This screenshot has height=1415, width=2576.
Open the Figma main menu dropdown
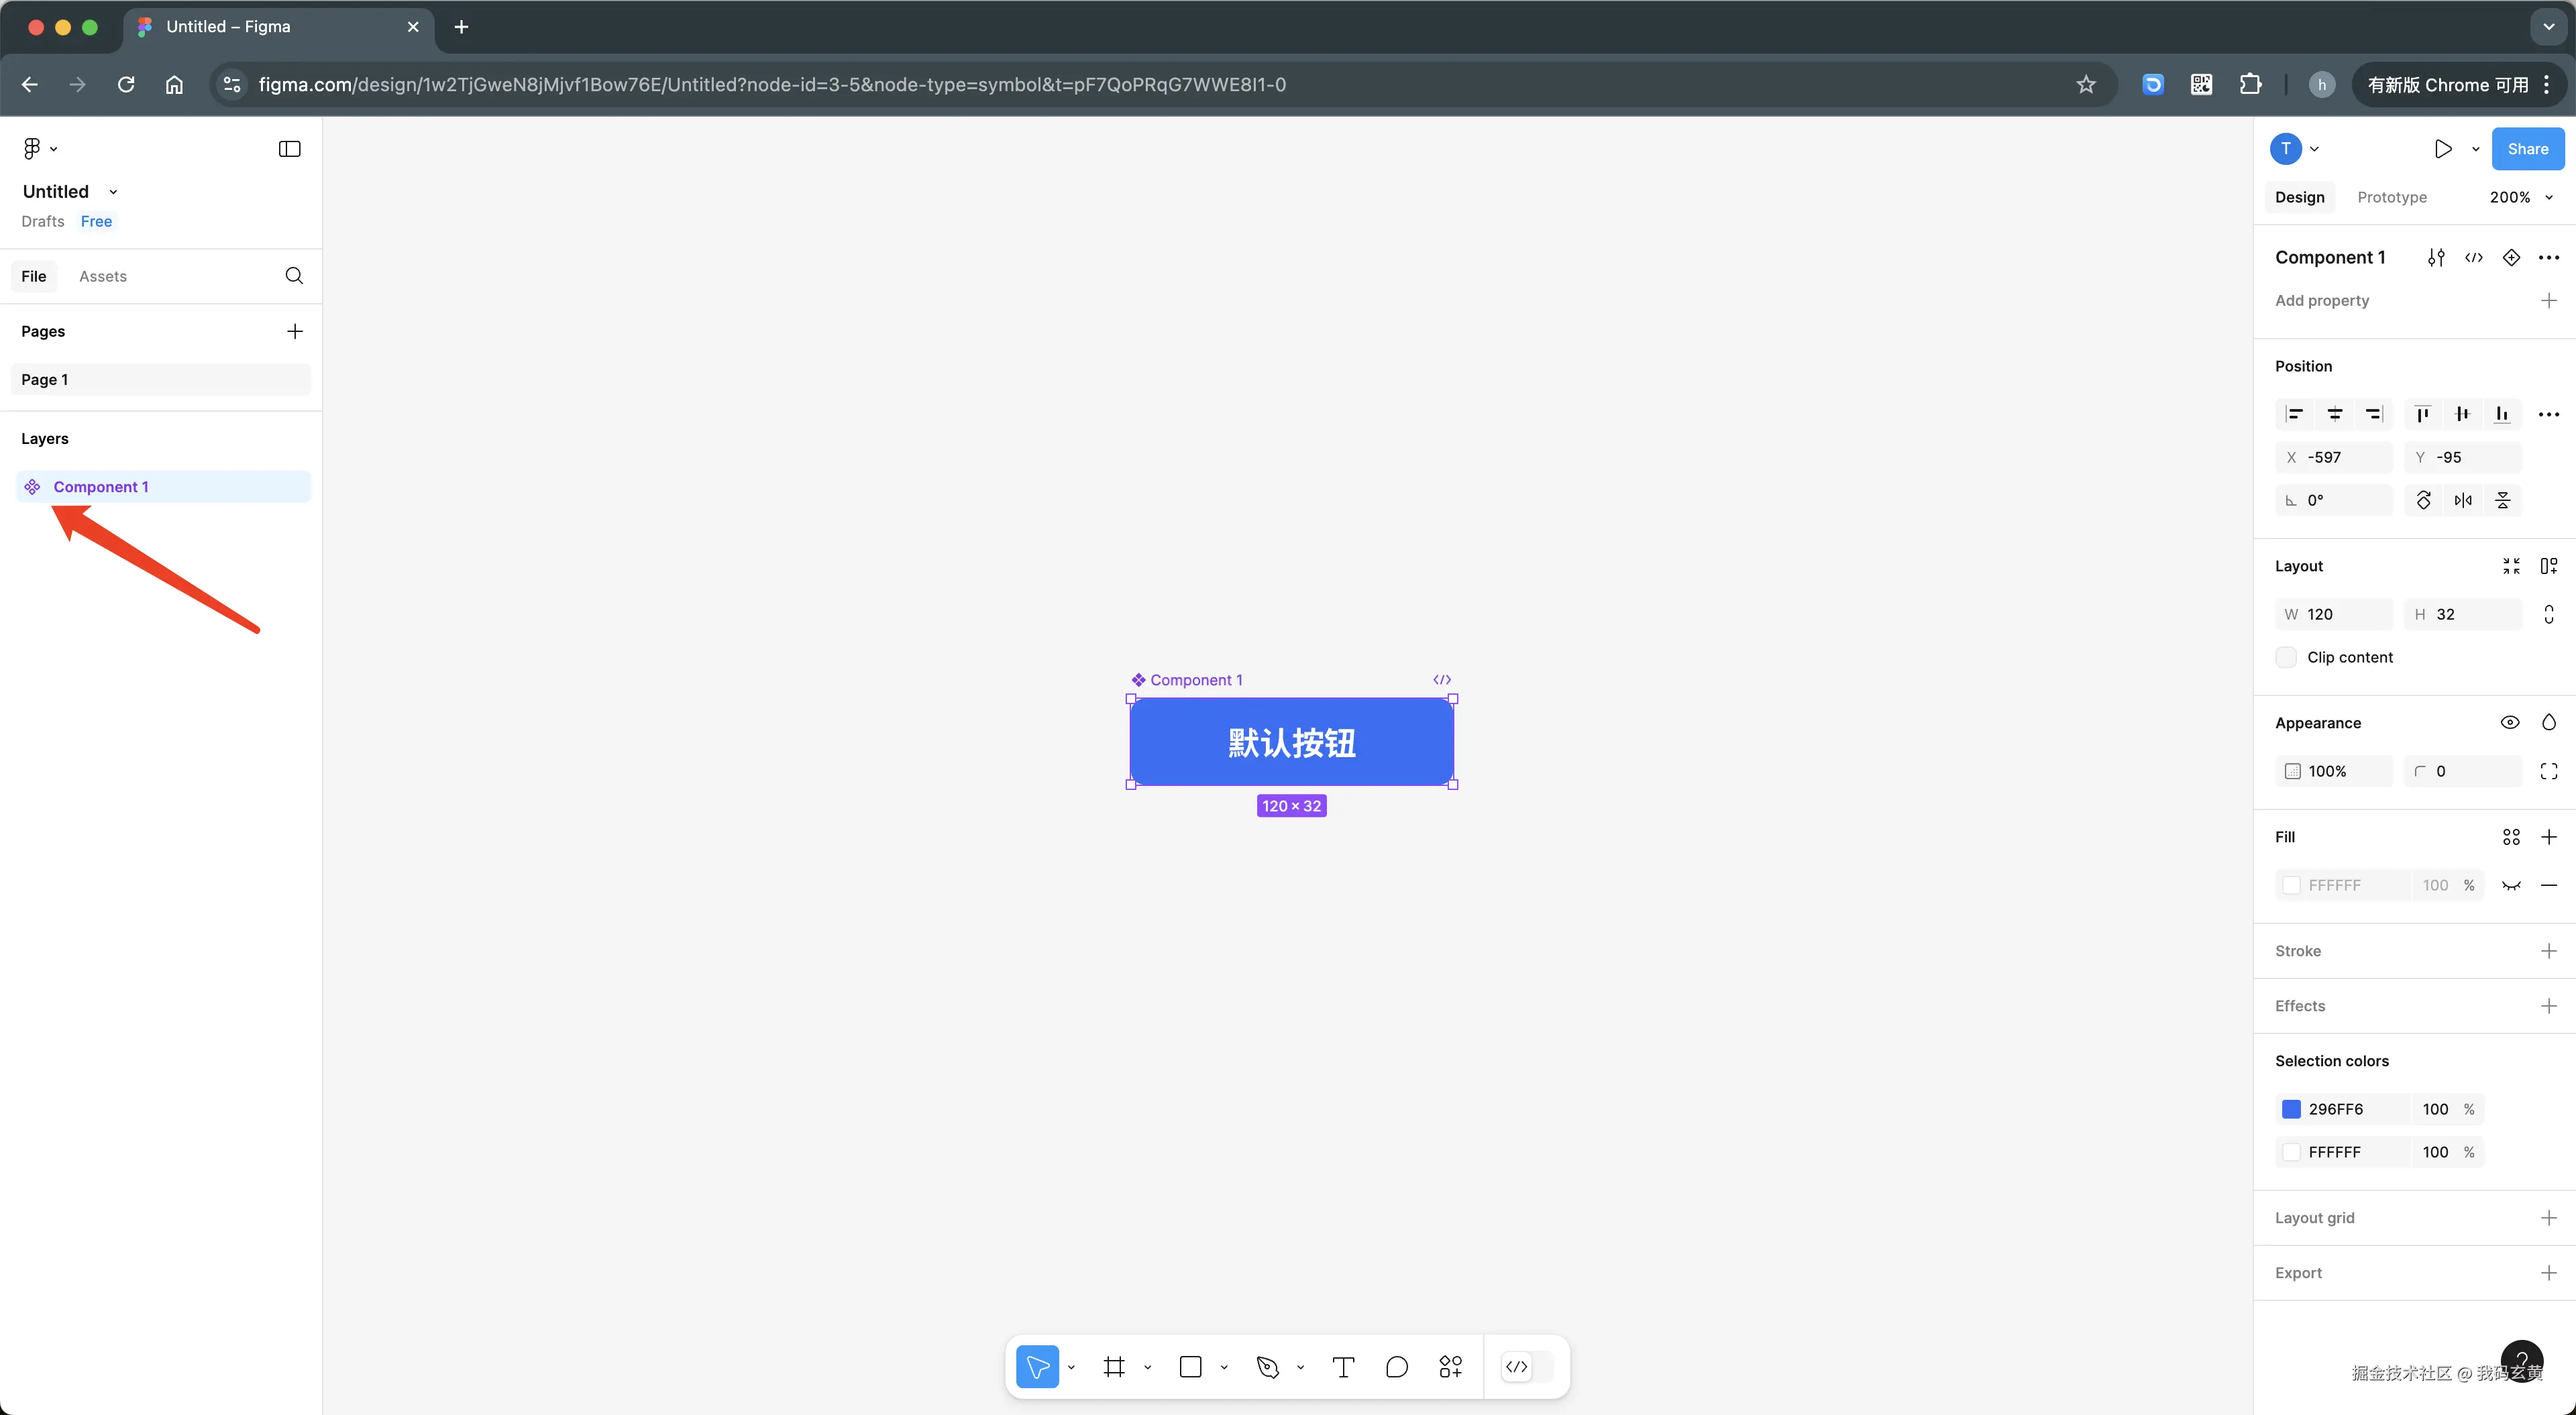click(39, 149)
